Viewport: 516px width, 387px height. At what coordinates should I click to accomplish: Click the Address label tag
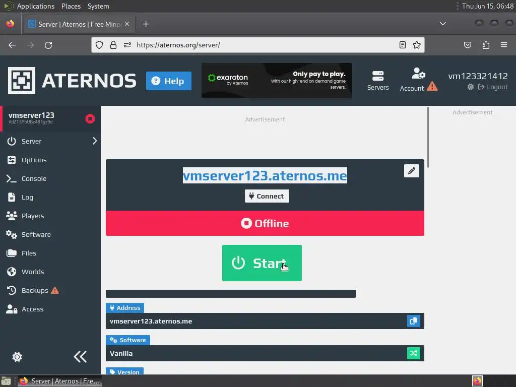125,308
